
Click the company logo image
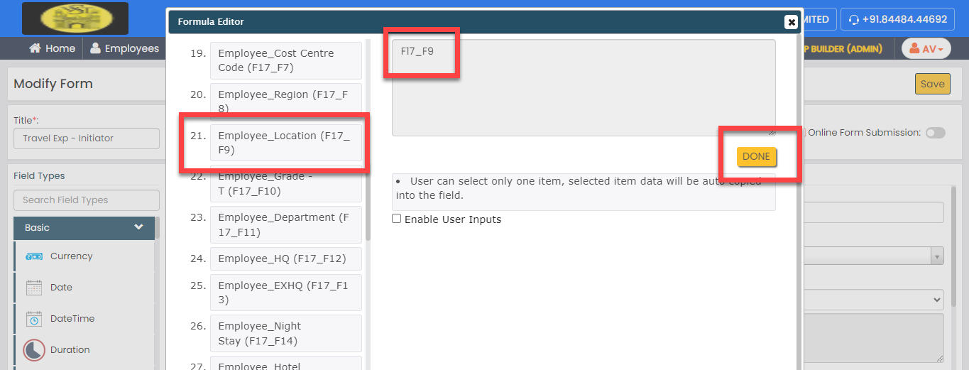coord(75,18)
